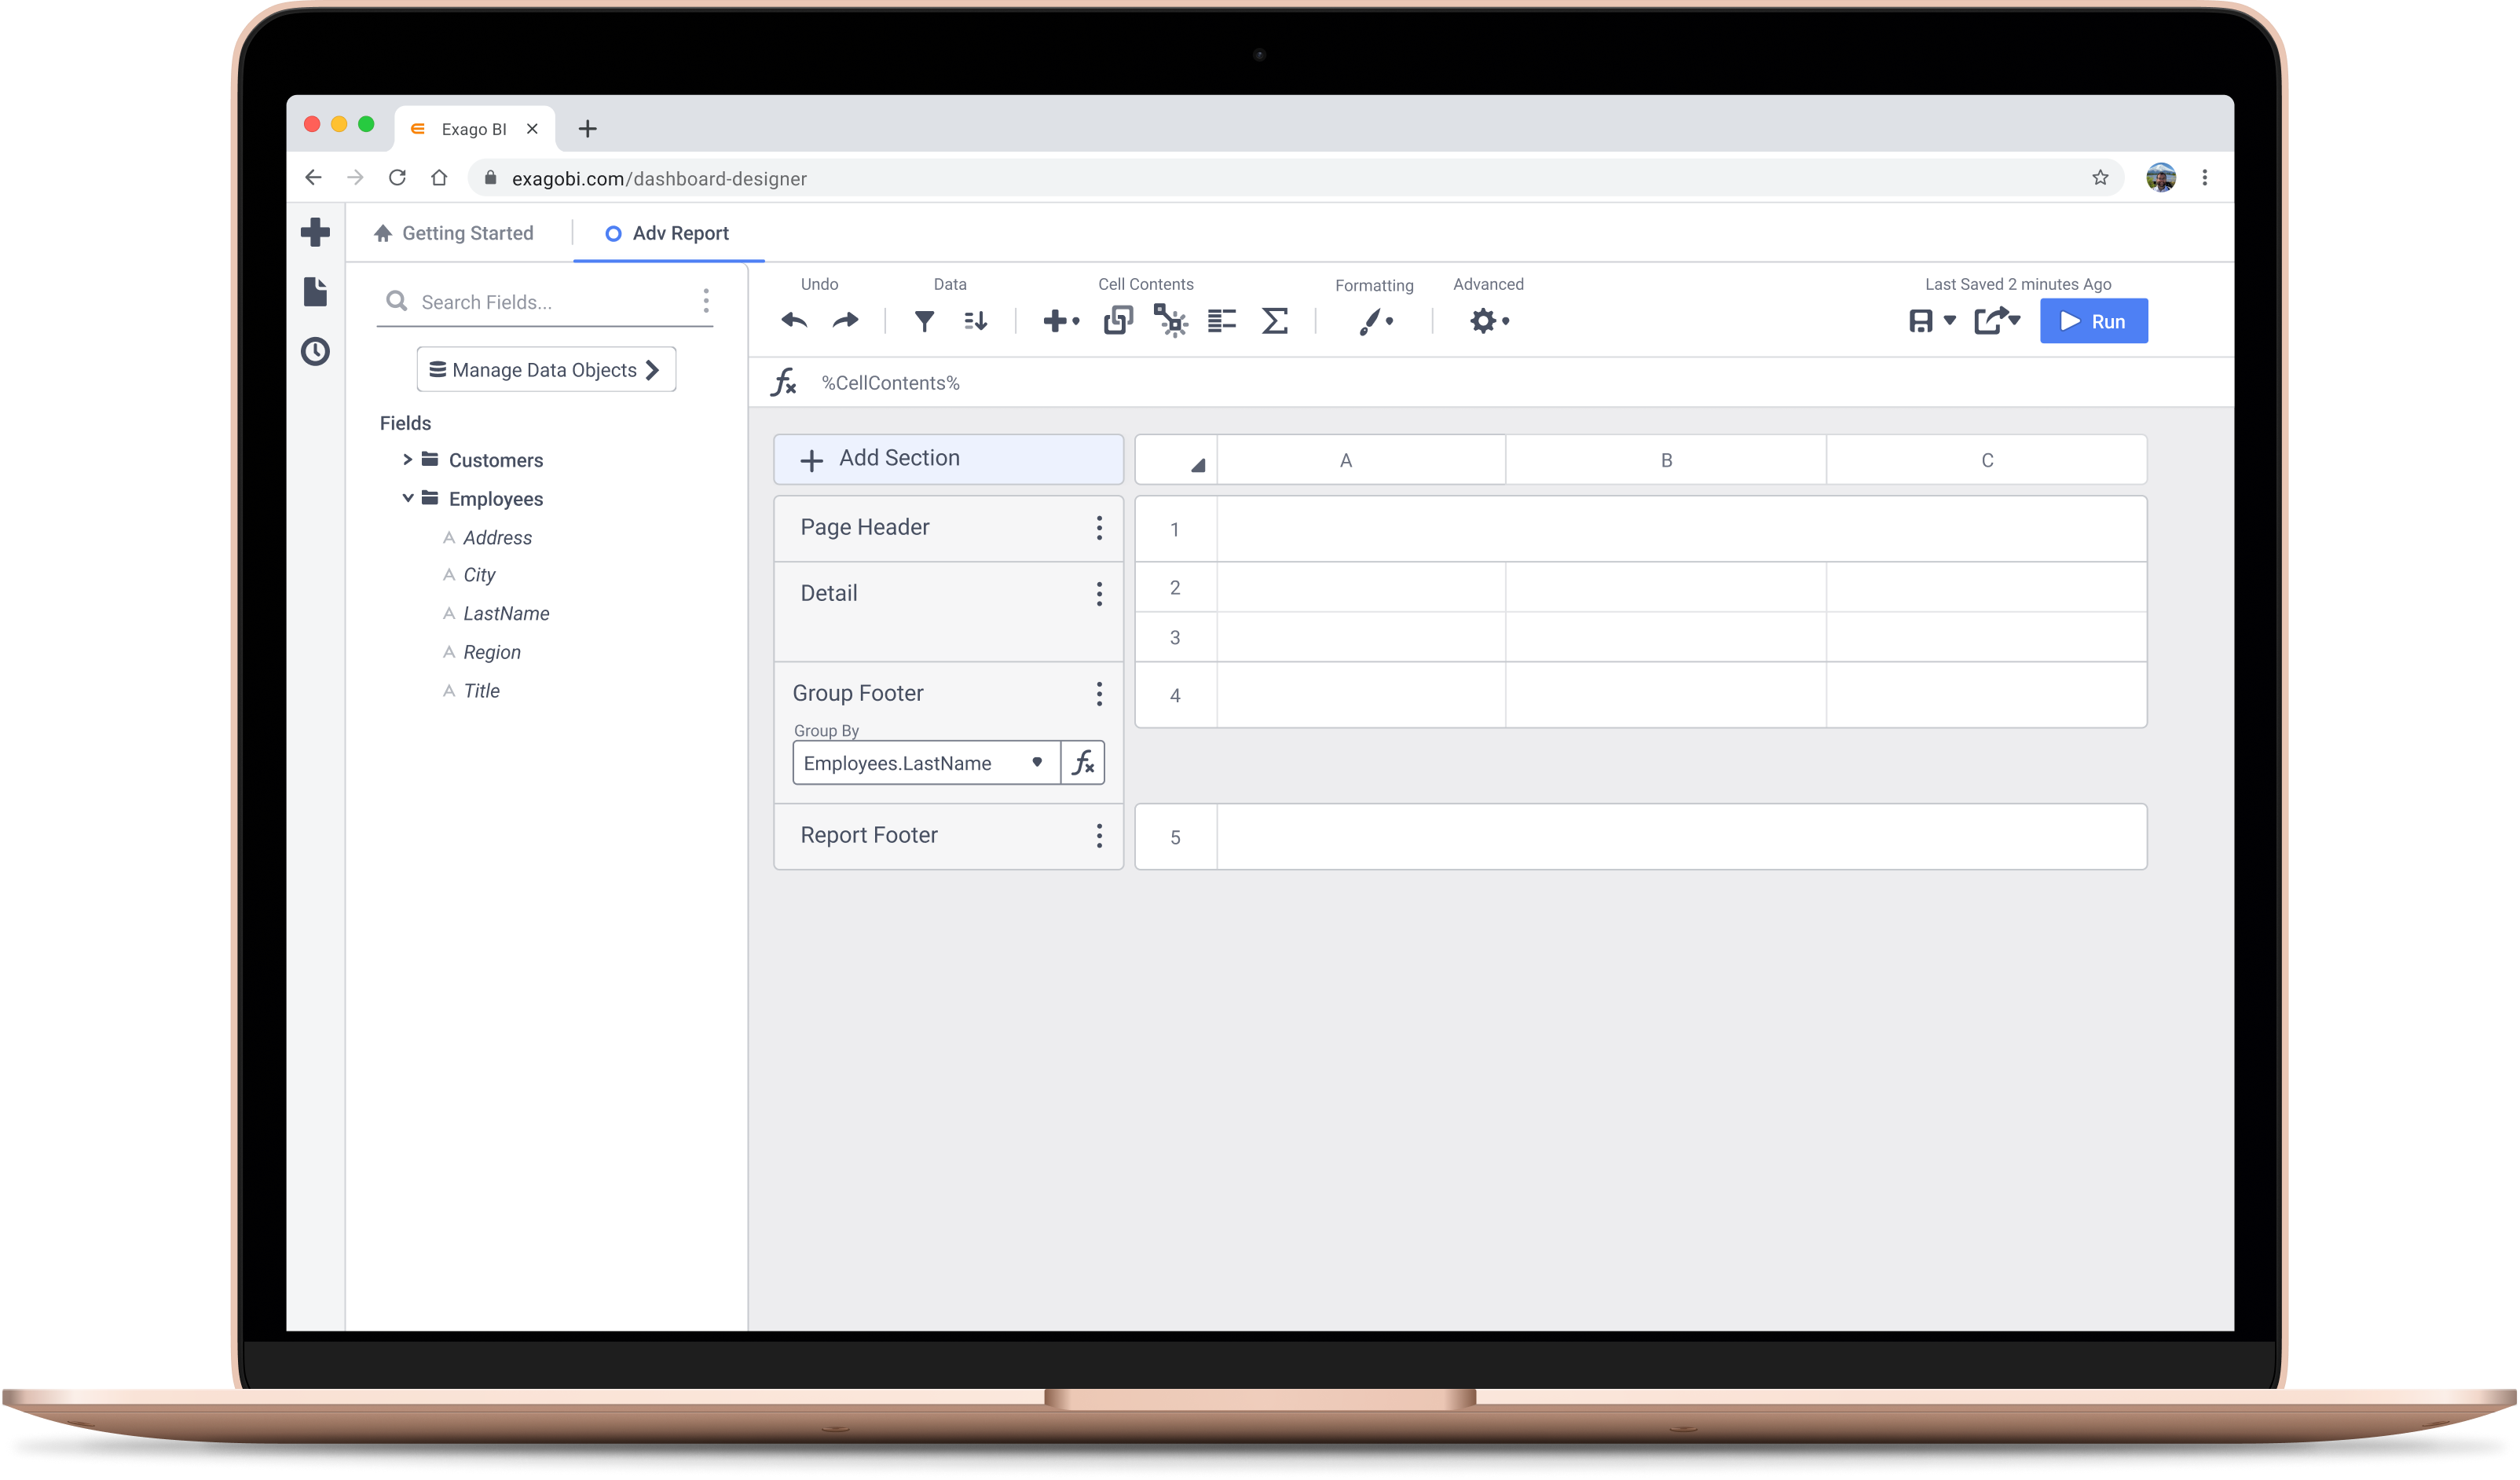Click the Manage Data Objects button
2520x1480 pixels.
pos(545,369)
